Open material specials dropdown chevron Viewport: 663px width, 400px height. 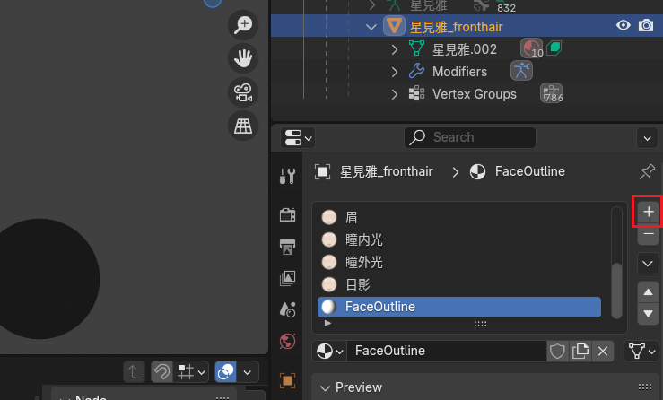click(x=649, y=264)
